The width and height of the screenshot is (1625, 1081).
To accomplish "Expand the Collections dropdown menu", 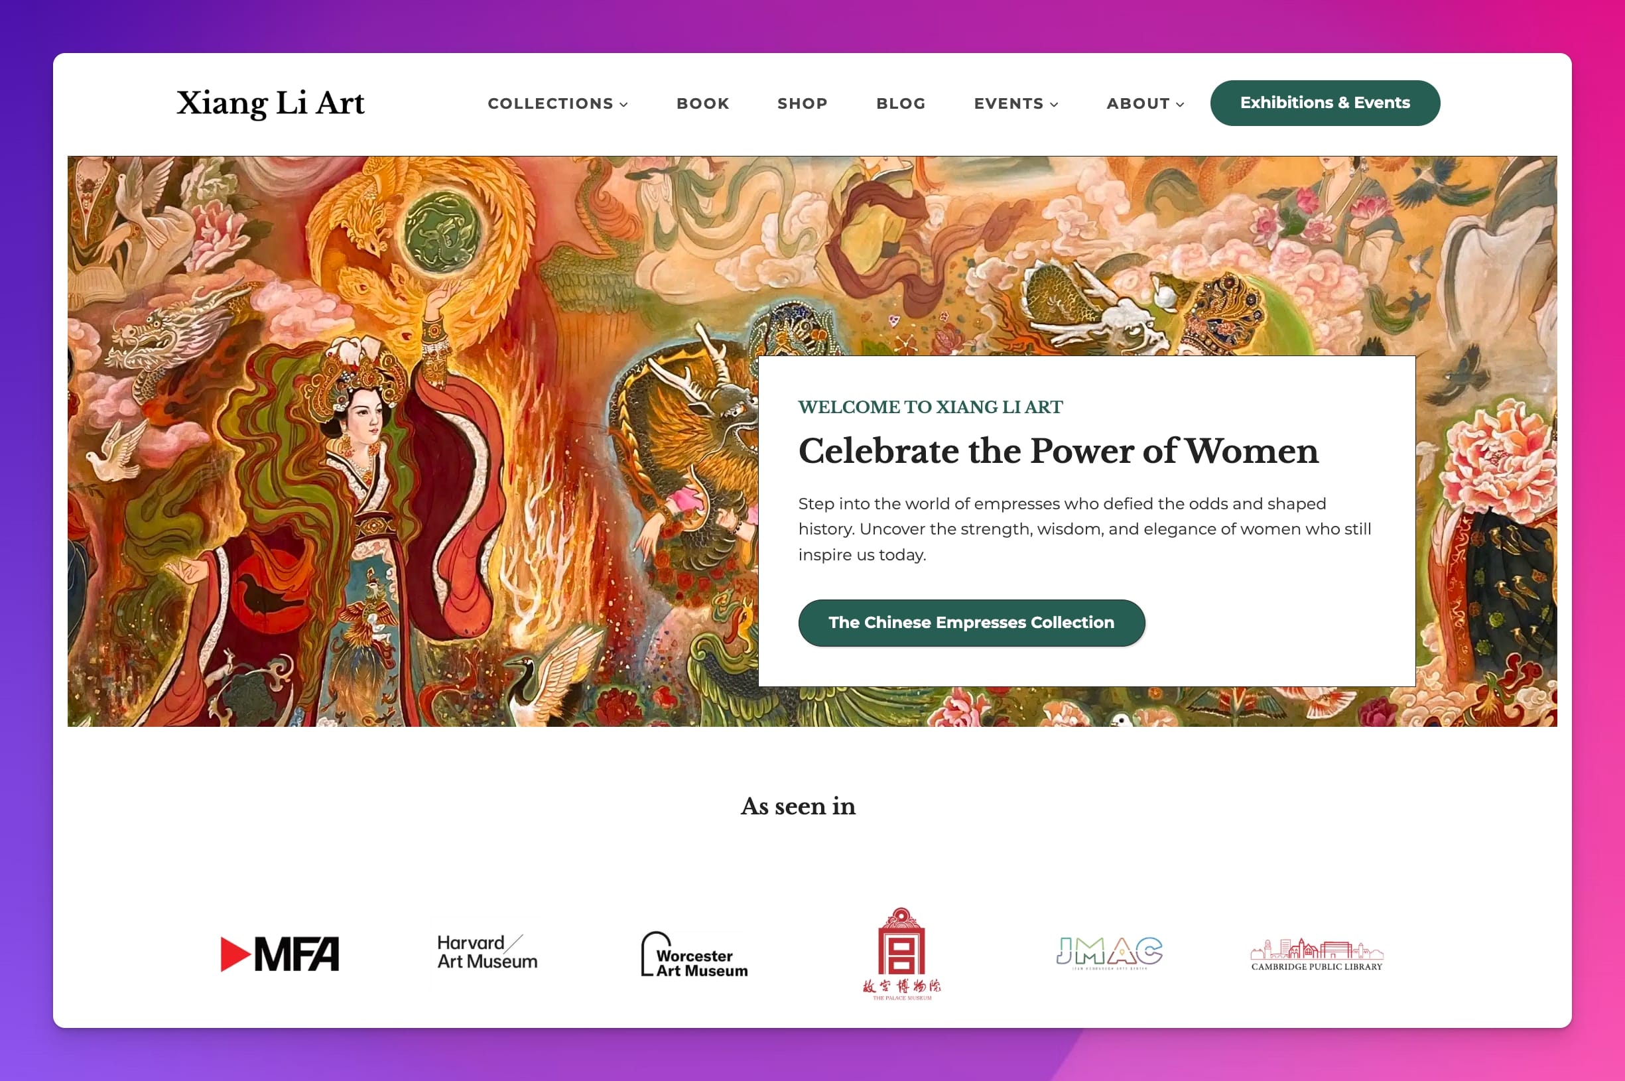I will [558, 103].
